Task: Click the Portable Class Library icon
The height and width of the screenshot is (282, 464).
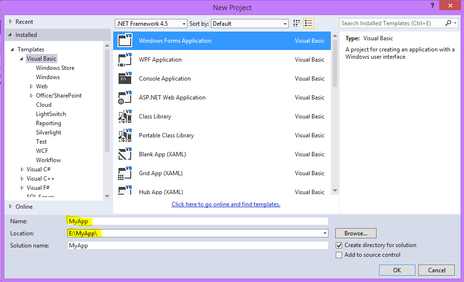Action: pos(125,135)
